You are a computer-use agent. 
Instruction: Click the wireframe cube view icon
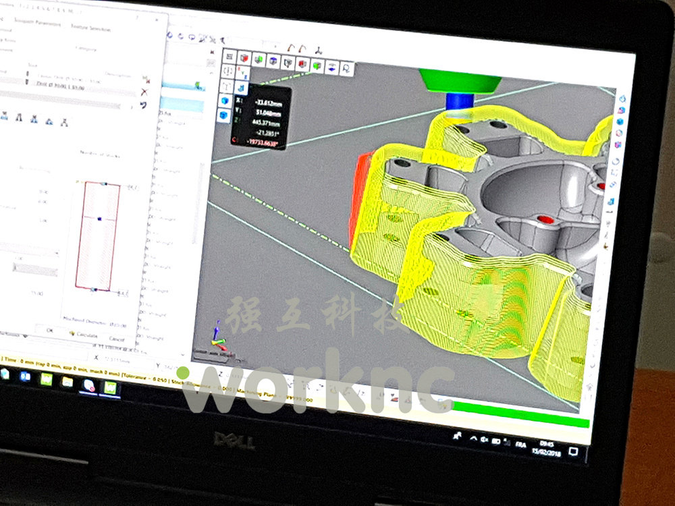point(288,63)
